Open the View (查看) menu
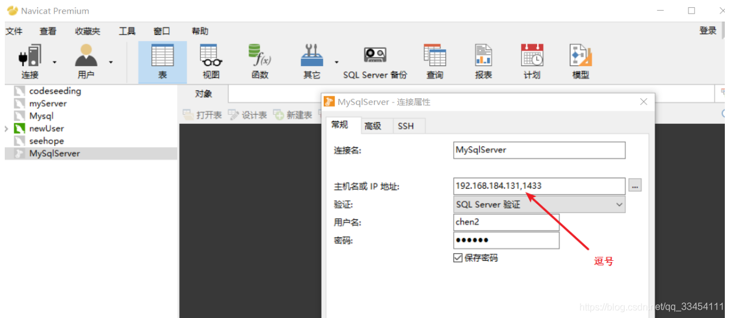 (48, 32)
